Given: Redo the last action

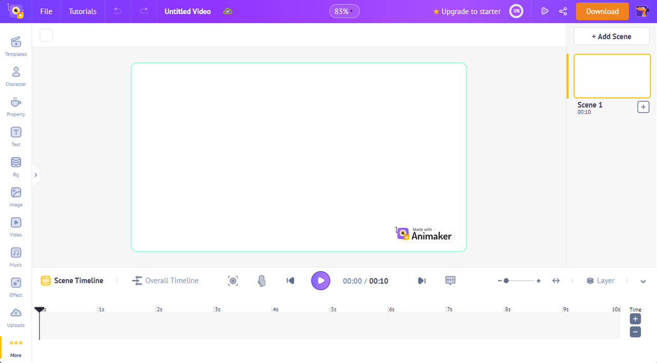Looking at the screenshot, I should (144, 11).
